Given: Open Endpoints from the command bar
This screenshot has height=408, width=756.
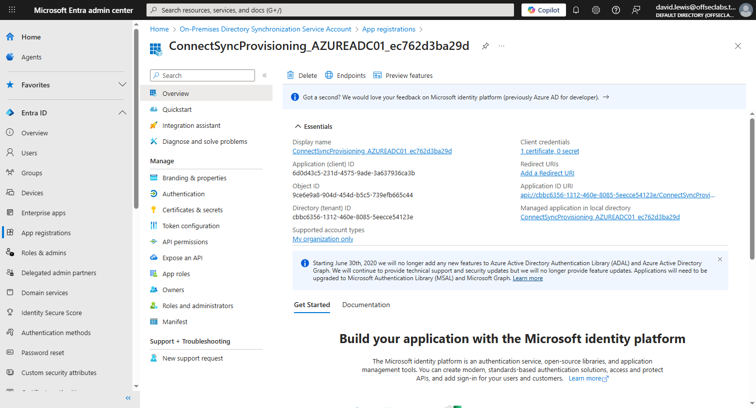Looking at the screenshot, I should coord(345,75).
